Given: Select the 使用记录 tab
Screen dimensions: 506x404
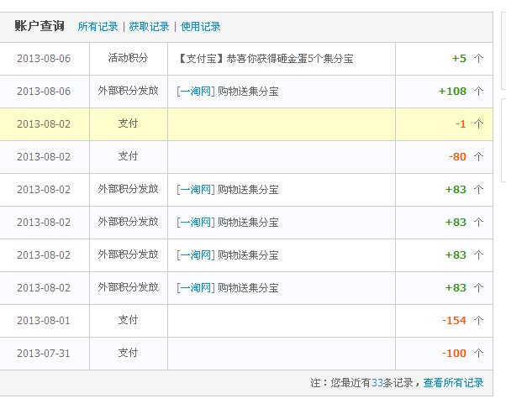Looking at the screenshot, I should tap(200, 27).
